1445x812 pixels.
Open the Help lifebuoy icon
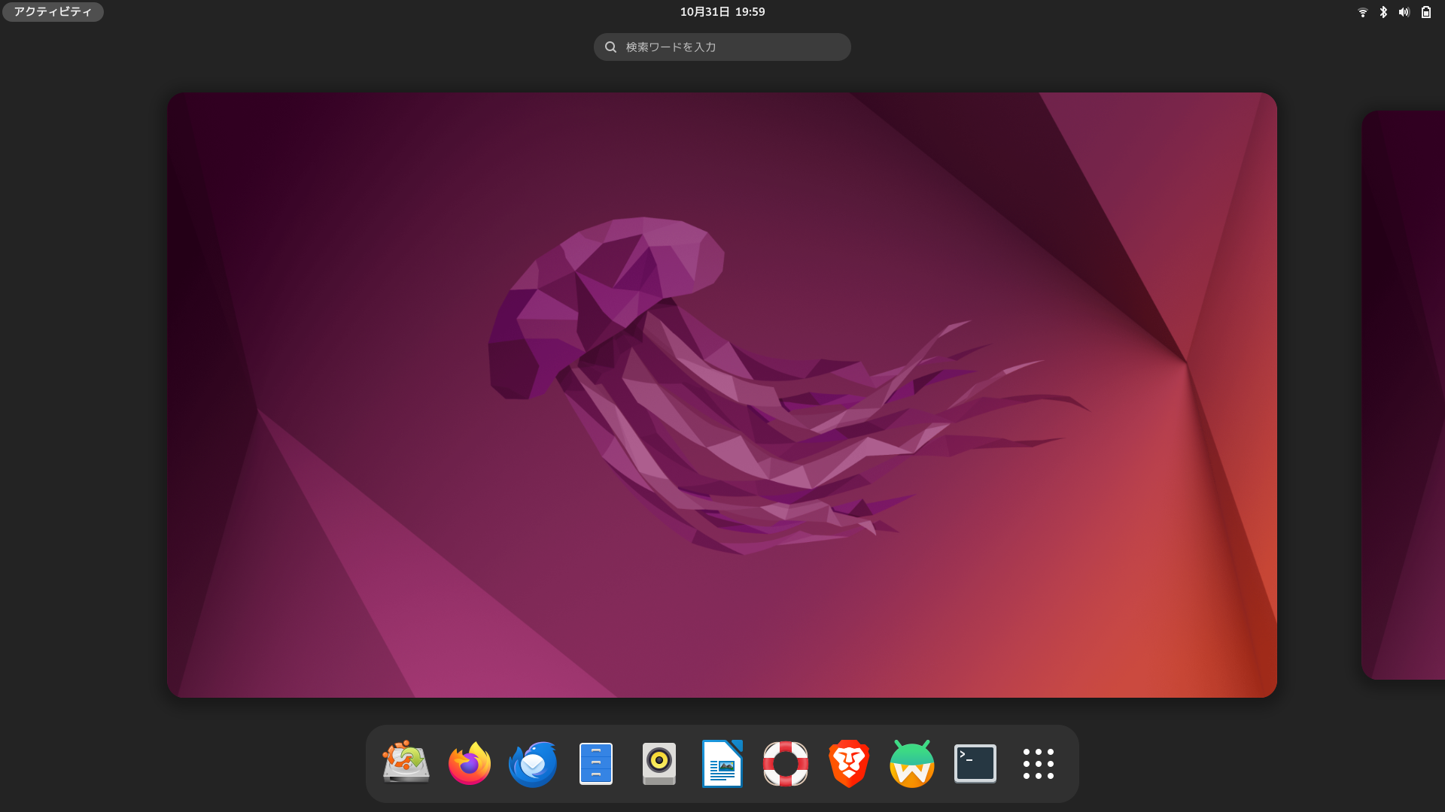(786, 763)
